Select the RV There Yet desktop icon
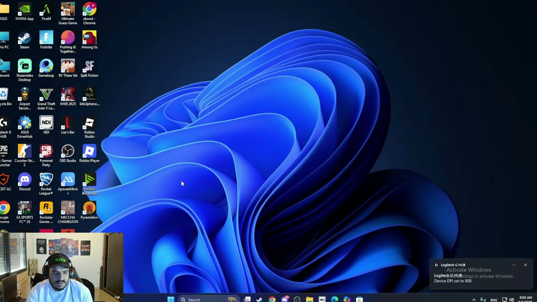Screen dimensions: 537x302 (x=68, y=69)
